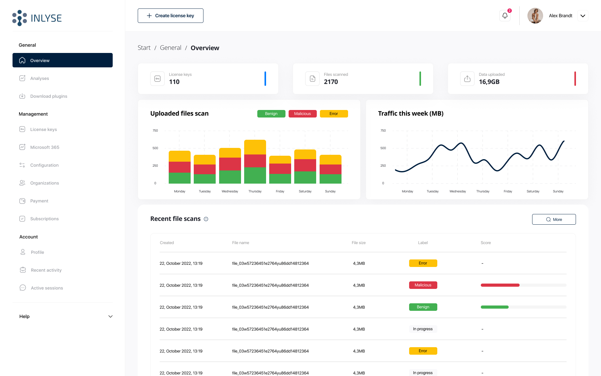Toggle the Benign category in the chart legend
The image size is (601, 376).
(x=271, y=113)
